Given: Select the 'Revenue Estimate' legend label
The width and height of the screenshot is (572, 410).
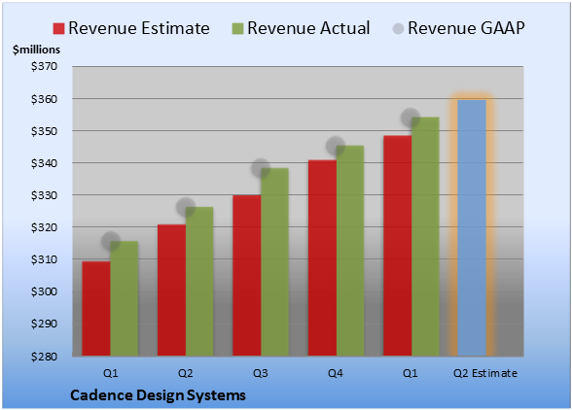Looking at the screenshot, I should click(139, 28).
